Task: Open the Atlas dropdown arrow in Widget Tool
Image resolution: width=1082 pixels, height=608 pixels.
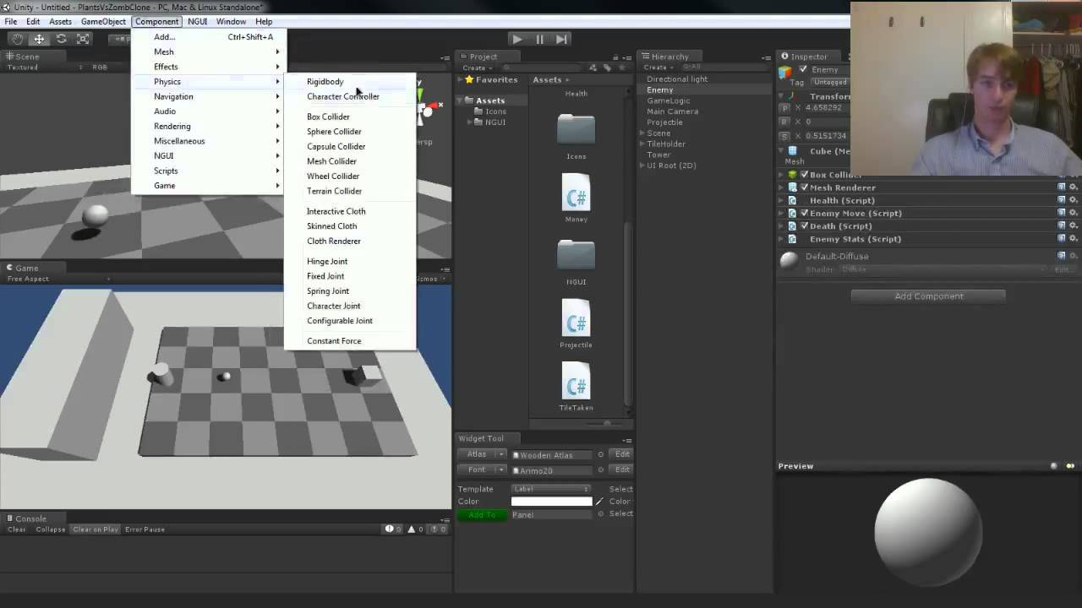Action: [500, 454]
